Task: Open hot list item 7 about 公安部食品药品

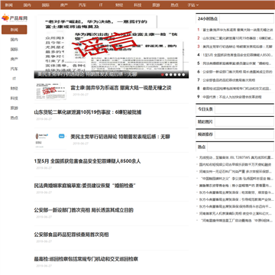Action: pos(229,80)
